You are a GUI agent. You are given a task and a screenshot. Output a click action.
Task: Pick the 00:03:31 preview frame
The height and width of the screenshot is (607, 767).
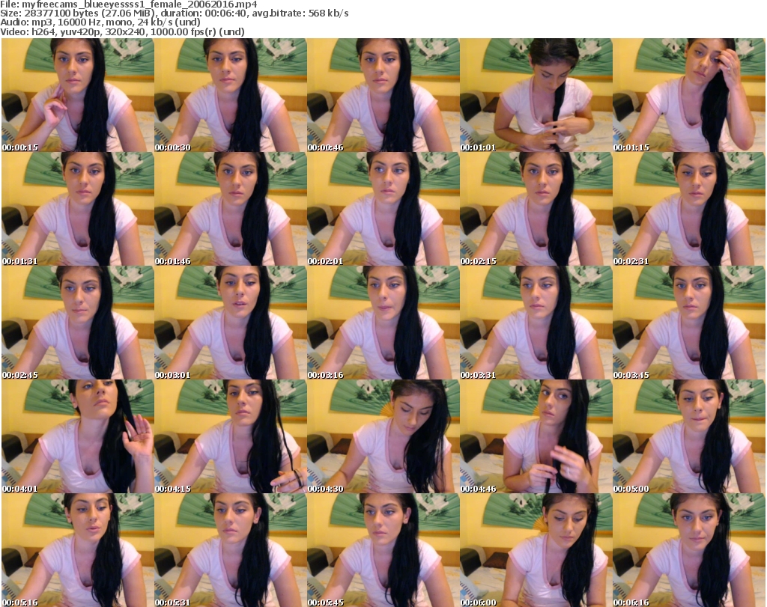pos(536,323)
